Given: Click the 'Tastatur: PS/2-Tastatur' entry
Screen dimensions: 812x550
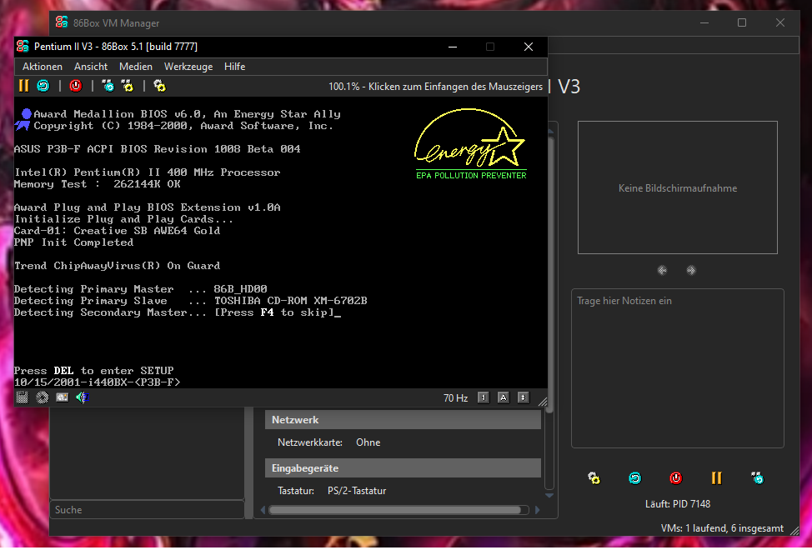Looking at the screenshot, I should [332, 491].
